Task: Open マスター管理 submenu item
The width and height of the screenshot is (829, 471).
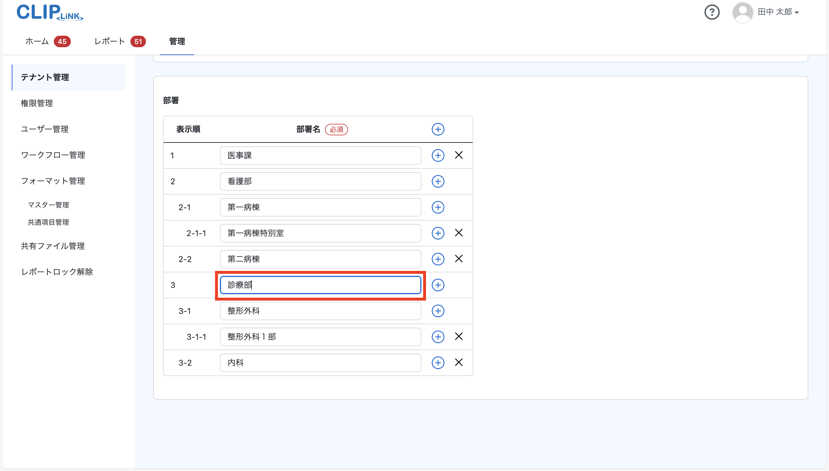Action: click(48, 205)
